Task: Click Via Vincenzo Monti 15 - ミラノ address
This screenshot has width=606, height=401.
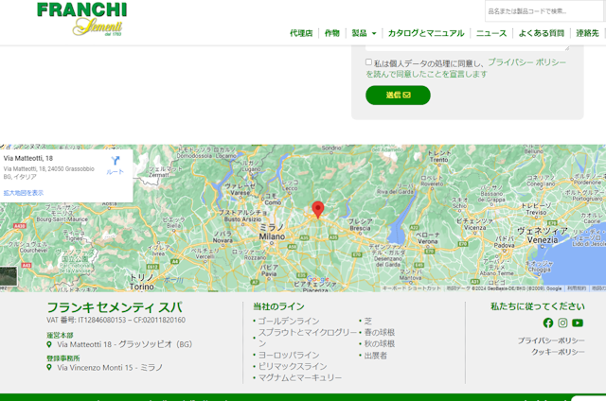Action: point(110,367)
